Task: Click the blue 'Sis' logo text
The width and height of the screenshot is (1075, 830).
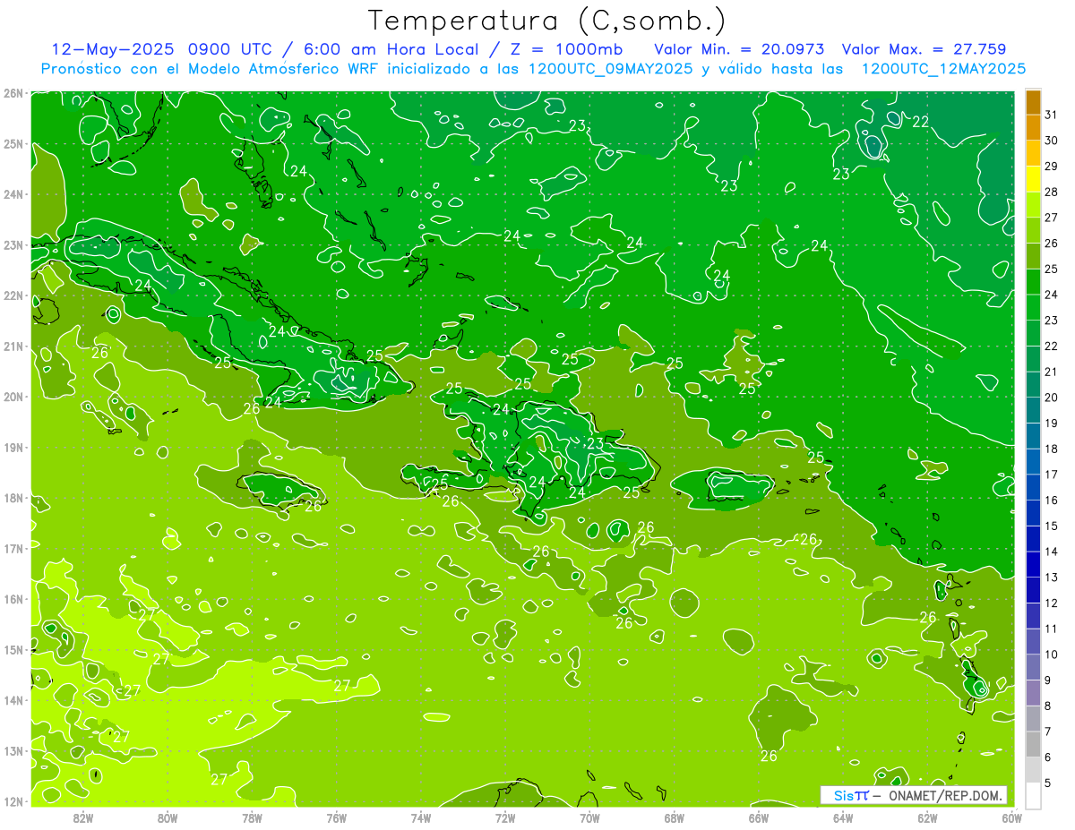Action: point(842,795)
